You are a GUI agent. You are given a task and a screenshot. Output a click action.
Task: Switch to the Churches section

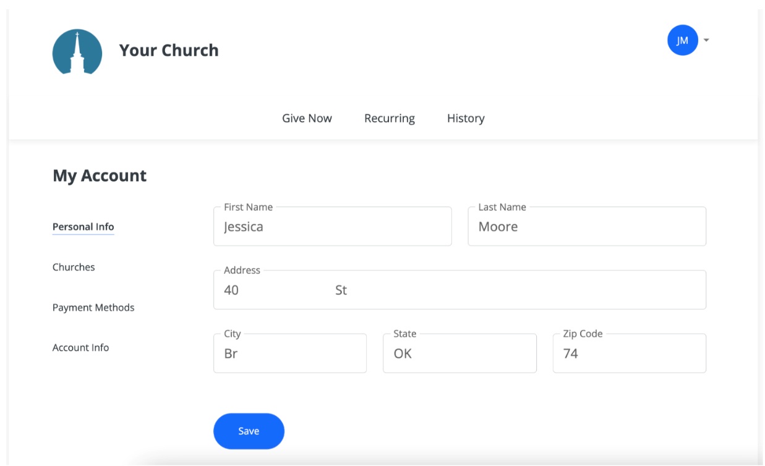coord(74,267)
